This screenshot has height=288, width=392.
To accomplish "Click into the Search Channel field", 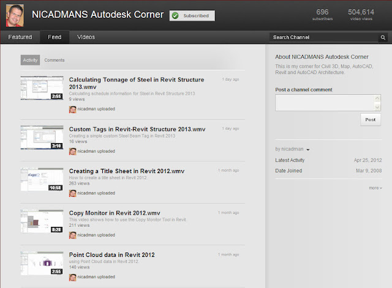I will (324, 37).
